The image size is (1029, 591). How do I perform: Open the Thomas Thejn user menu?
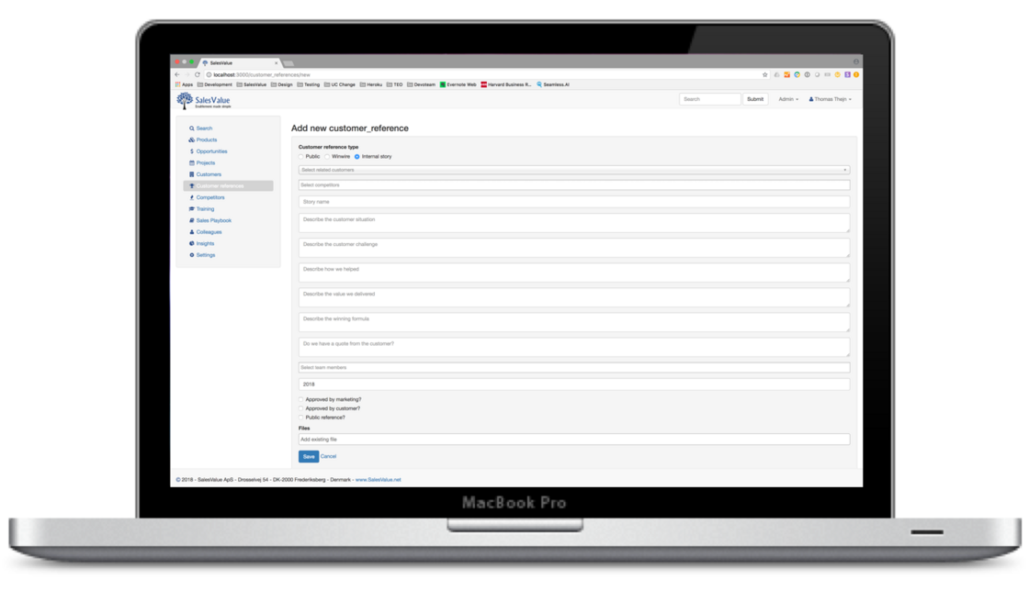pos(830,99)
